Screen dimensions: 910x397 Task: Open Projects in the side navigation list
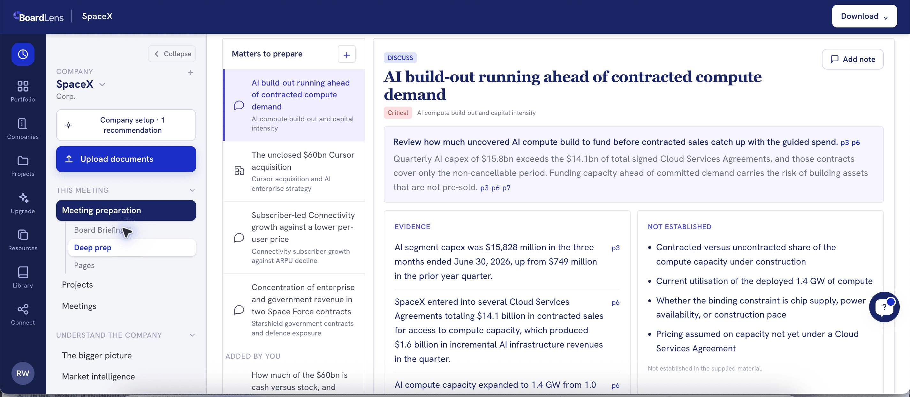(77, 285)
